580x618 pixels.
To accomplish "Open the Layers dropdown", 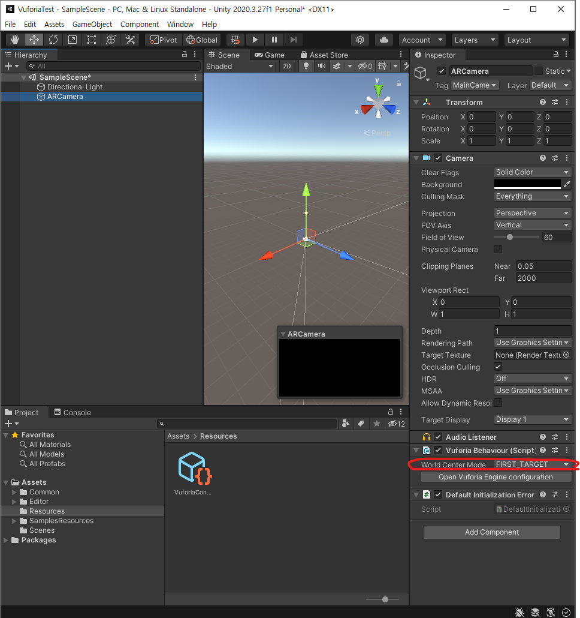I will tap(475, 40).
